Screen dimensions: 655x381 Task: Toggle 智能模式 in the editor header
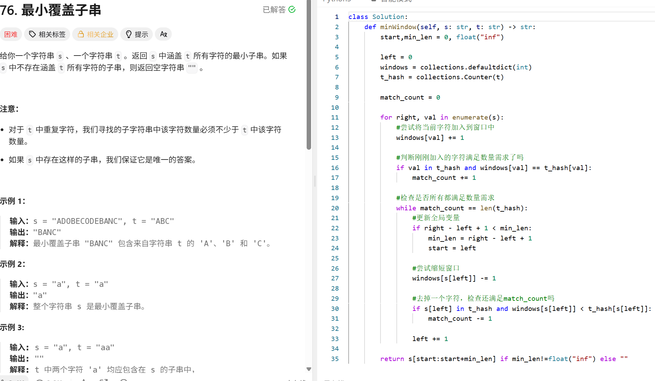394,1
